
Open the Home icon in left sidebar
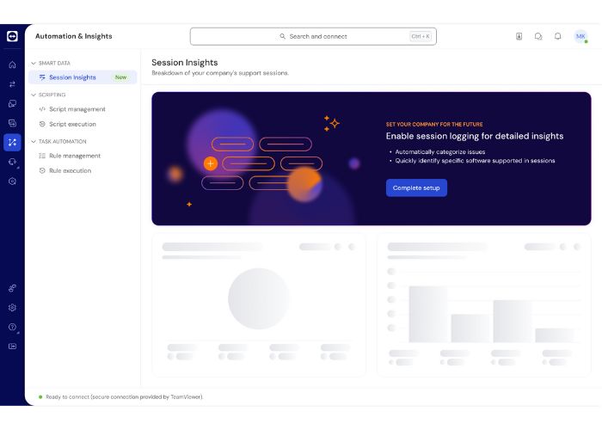(12, 64)
